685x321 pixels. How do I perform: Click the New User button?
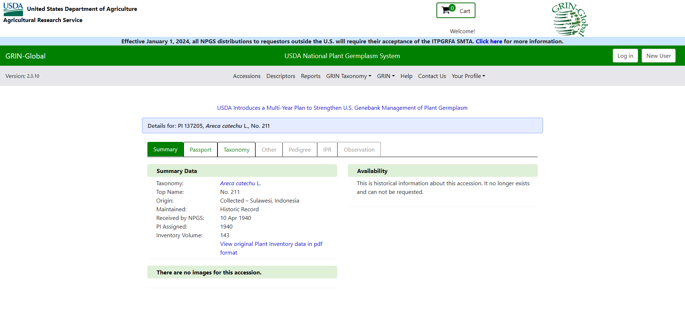658,56
